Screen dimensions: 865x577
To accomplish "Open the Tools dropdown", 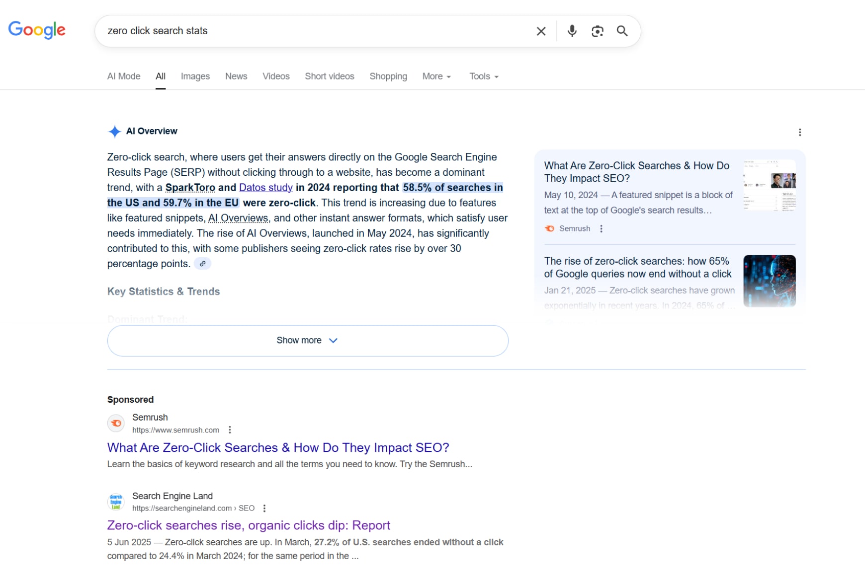I will [483, 76].
